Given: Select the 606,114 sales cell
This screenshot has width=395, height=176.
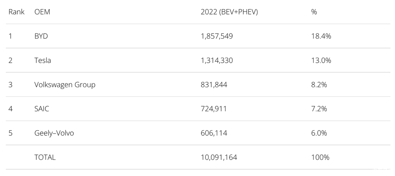Looking at the screenshot, I should [214, 133].
